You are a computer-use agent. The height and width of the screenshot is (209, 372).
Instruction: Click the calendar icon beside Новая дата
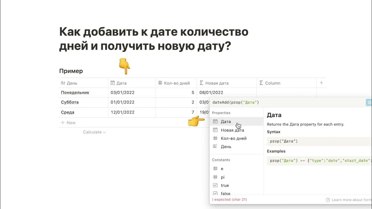(x=215, y=130)
